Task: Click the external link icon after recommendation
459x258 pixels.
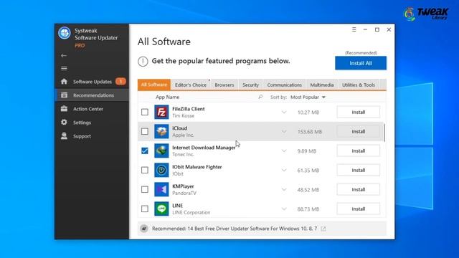Action: click(323, 229)
